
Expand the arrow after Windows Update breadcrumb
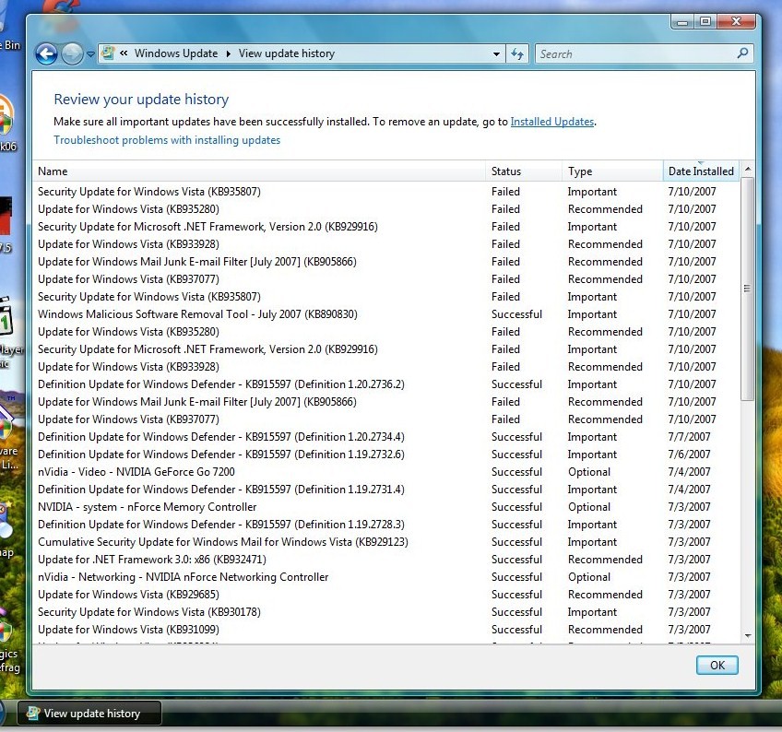click(229, 53)
